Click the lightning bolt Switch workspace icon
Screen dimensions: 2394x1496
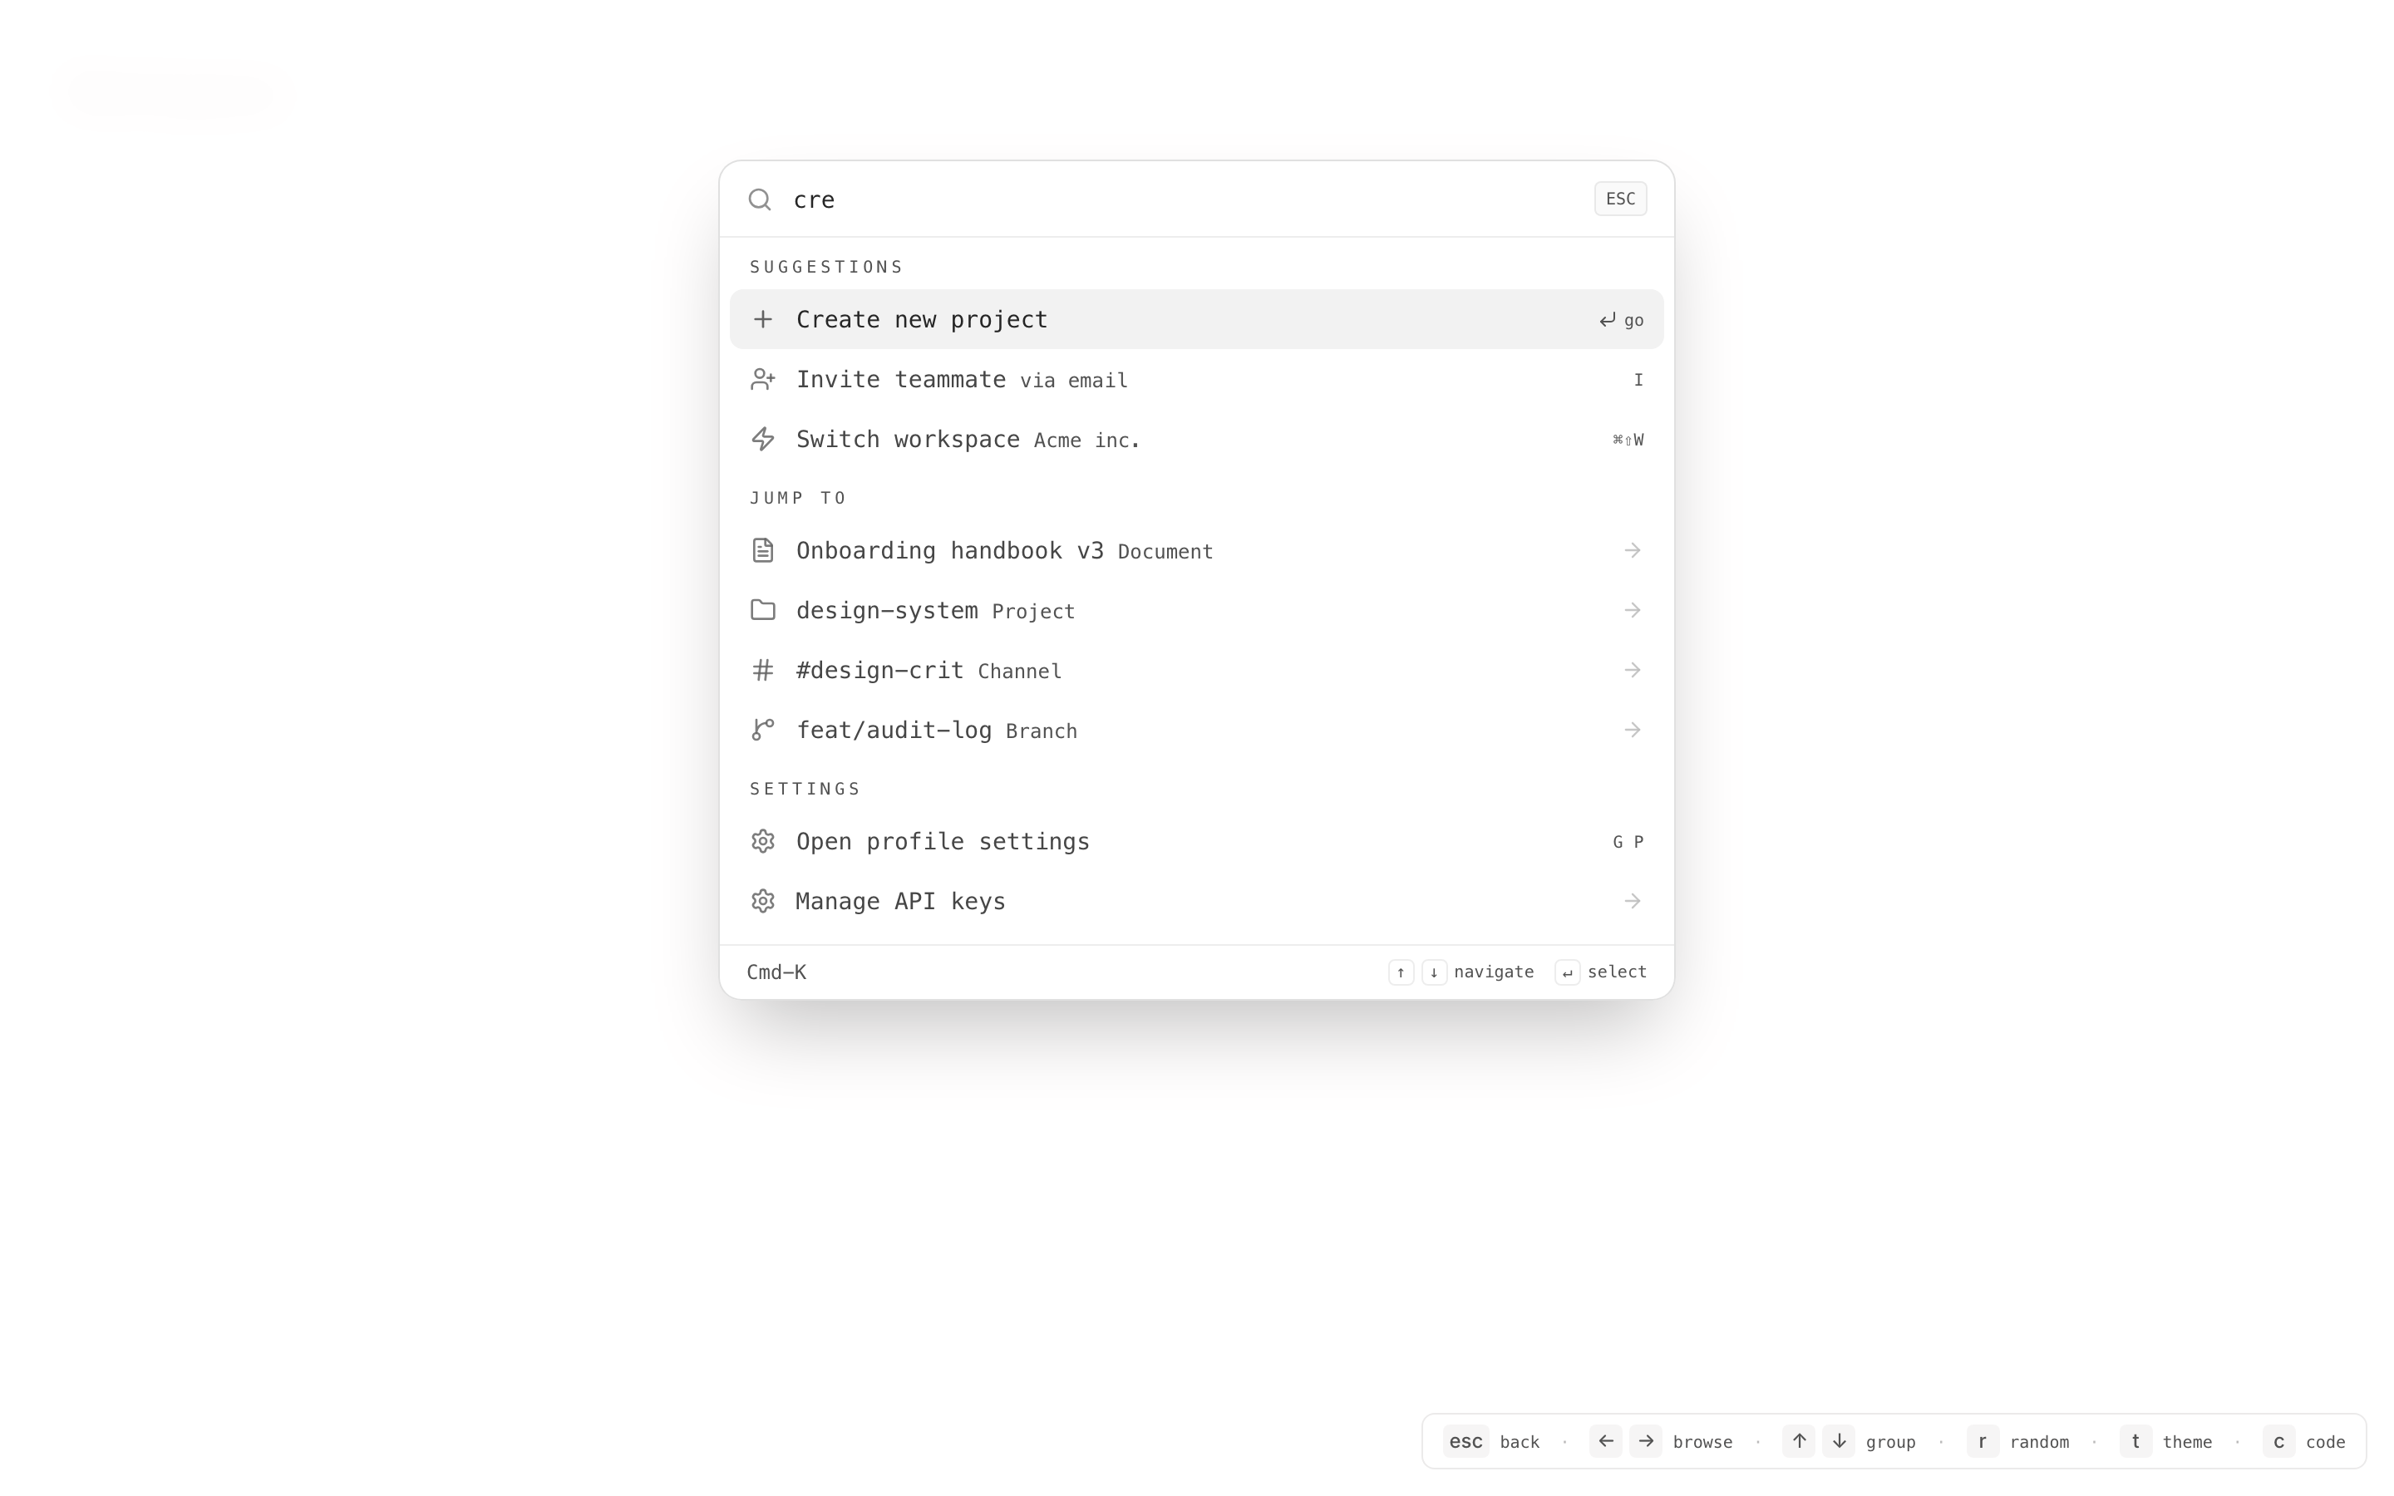point(761,440)
